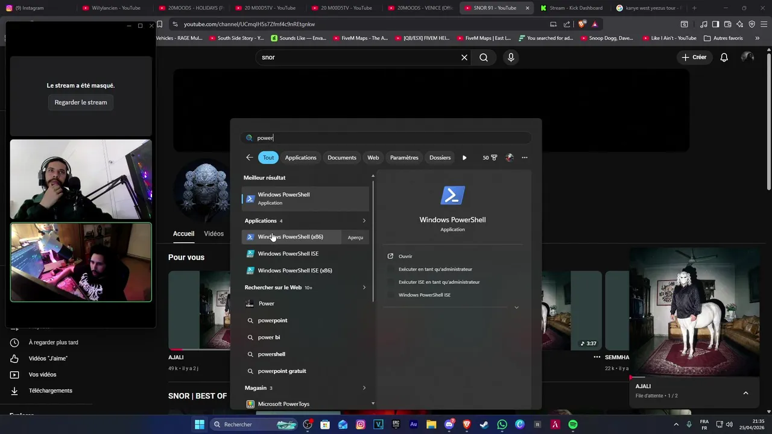Select the Tout filter tab
The width and height of the screenshot is (772, 434).
pos(268,157)
